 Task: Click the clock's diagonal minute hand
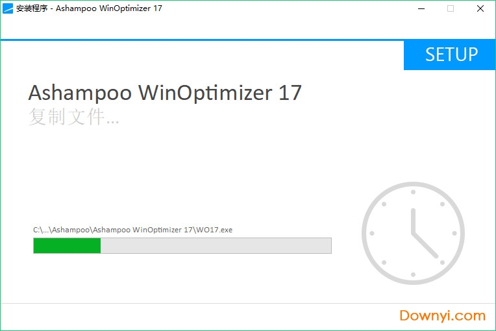[x=425, y=245]
